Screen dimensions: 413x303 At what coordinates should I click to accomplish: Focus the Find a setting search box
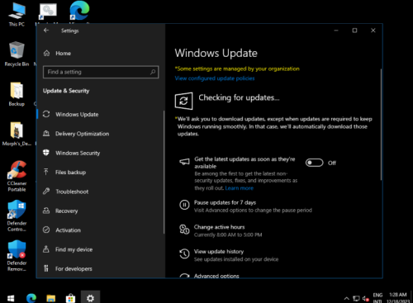point(101,72)
